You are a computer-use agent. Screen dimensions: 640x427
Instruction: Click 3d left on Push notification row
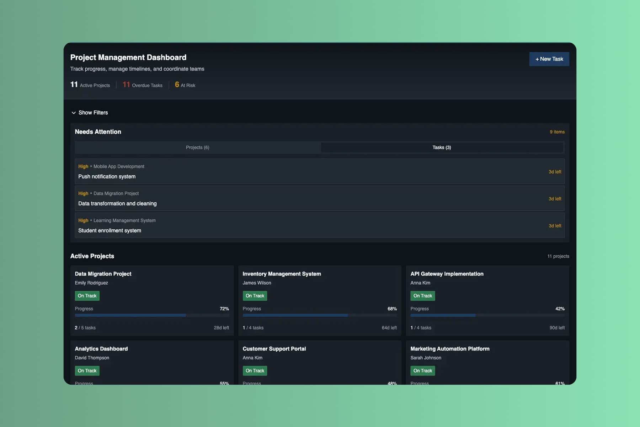[x=555, y=172]
